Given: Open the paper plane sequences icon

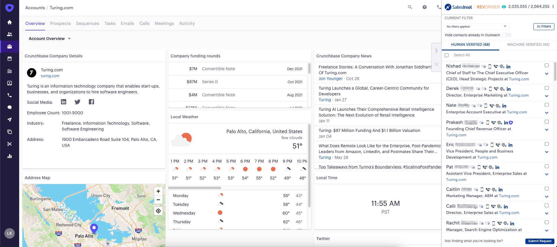Looking at the screenshot, I should pyautogui.click(x=10, y=119).
